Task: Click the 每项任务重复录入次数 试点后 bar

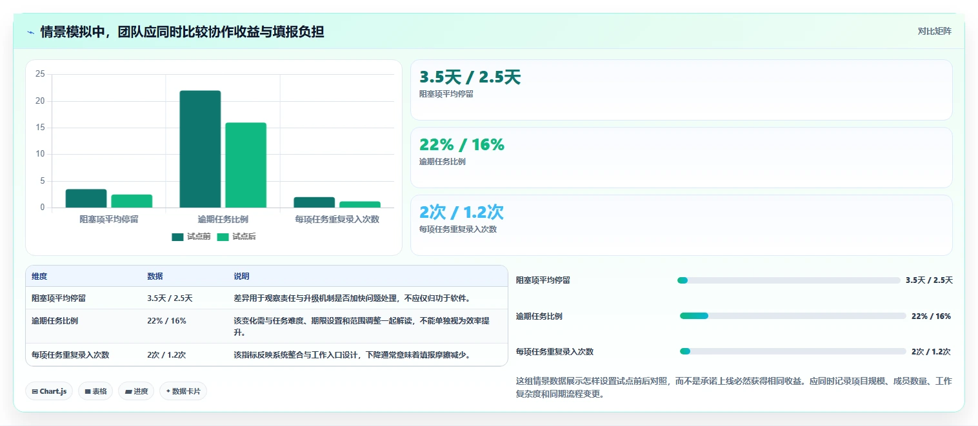Action: [x=360, y=204]
